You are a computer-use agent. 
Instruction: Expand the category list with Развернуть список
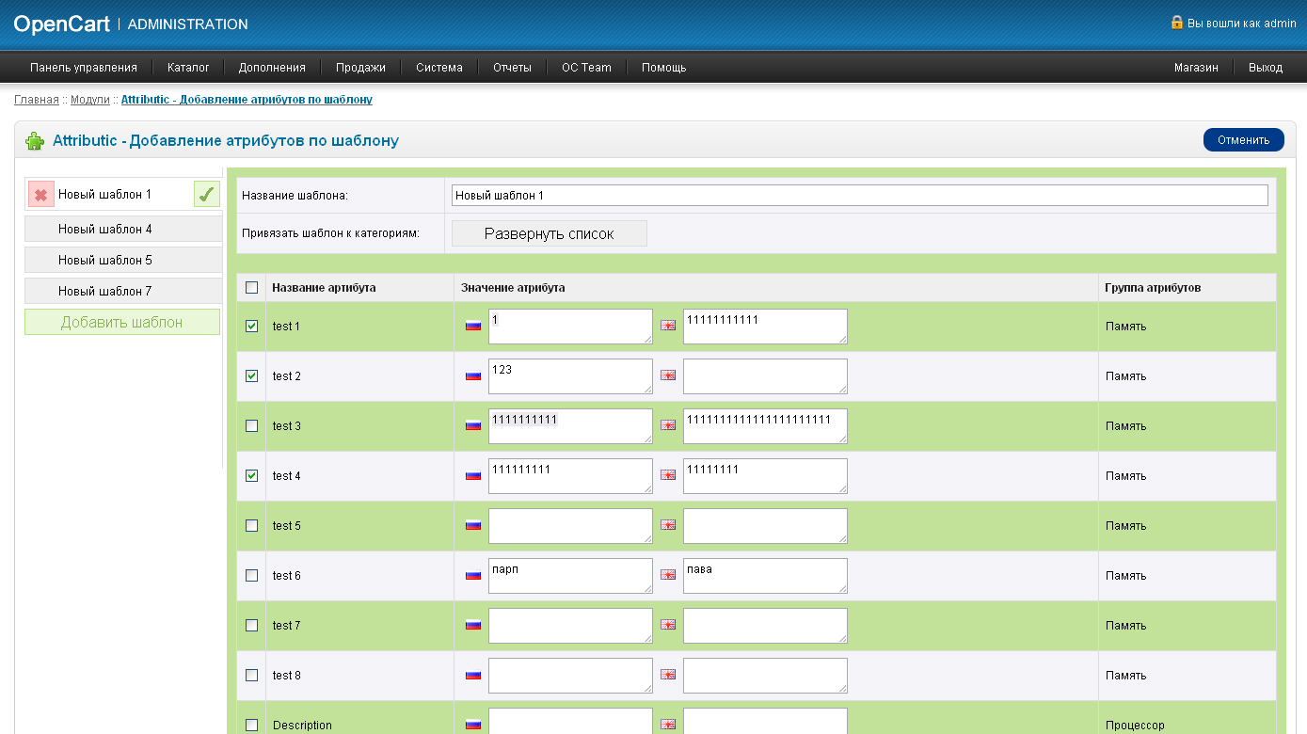pyautogui.click(x=549, y=234)
